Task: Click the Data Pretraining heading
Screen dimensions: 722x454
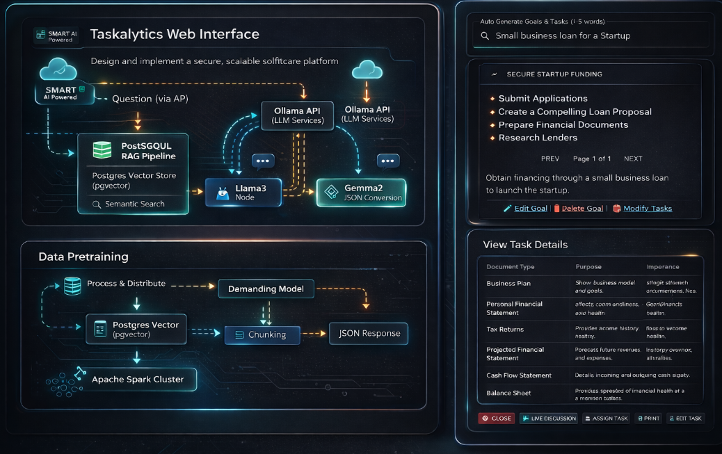Action: 83,257
